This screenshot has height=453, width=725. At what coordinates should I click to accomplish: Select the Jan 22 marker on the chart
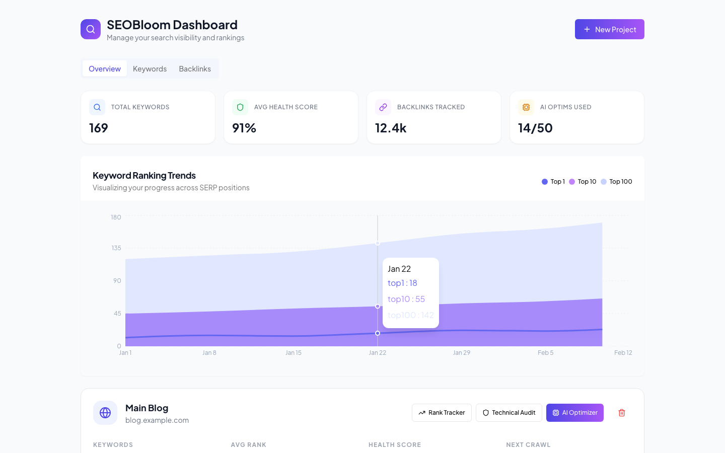click(x=378, y=307)
